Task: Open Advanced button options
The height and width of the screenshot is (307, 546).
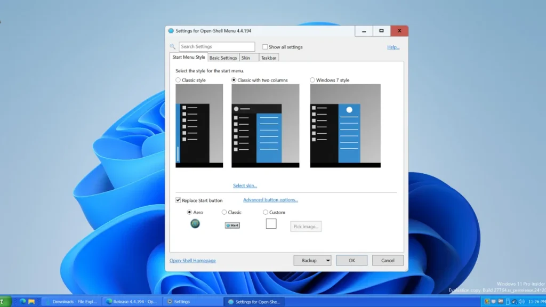Action: pos(270,199)
